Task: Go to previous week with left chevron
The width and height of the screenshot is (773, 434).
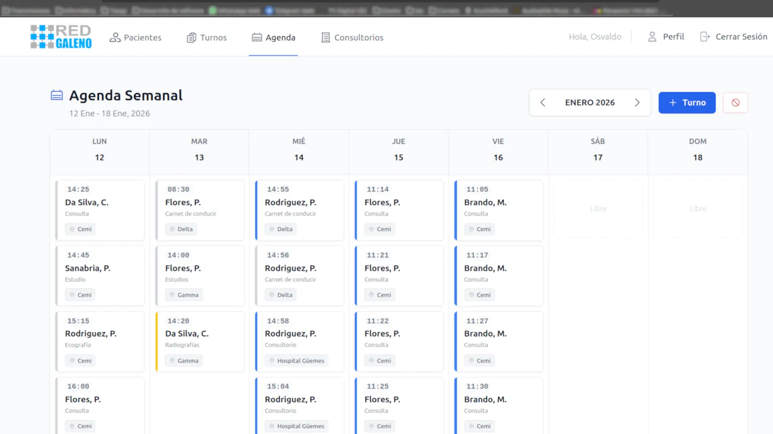Action: tap(543, 102)
